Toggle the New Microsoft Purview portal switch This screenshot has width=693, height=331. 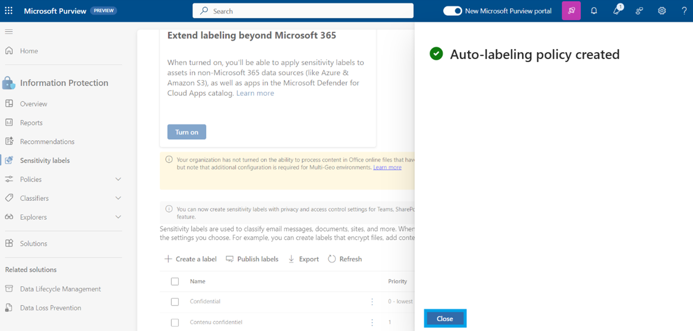click(452, 11)
